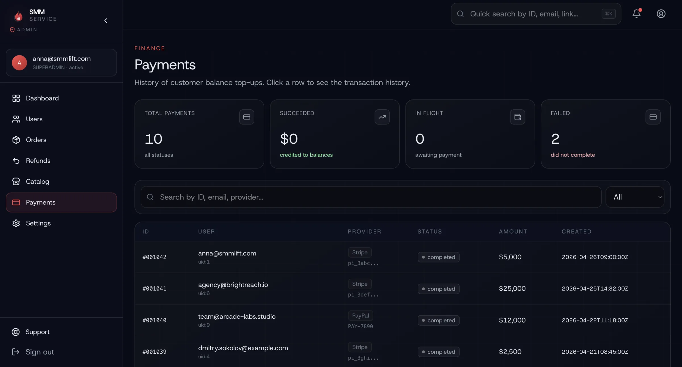This screenshot has height=367, width=682.
Task: Click the wallet icon on In Flight card
Action: 517,117
